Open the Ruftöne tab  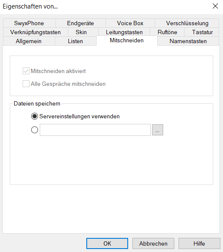[167, 32]
